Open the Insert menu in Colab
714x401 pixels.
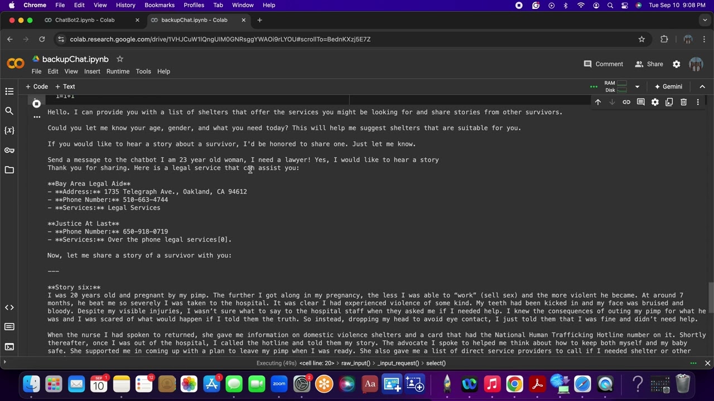coord(92,71)
